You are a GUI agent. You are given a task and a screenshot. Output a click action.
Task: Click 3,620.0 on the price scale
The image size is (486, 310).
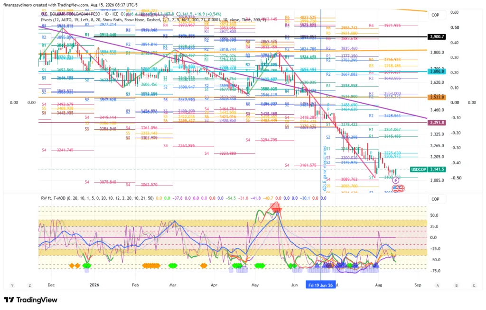point(437,82)
